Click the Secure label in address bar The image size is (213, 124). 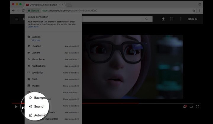tap(35, 11)
